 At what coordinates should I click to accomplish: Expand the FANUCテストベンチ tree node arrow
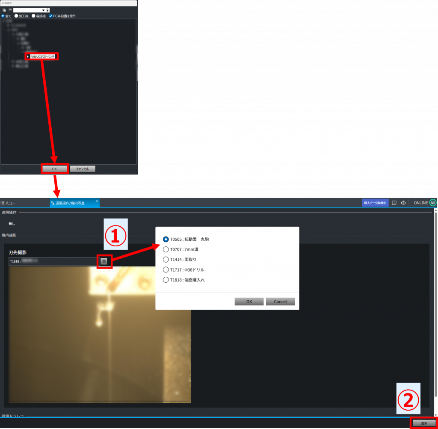click(28, 56)
